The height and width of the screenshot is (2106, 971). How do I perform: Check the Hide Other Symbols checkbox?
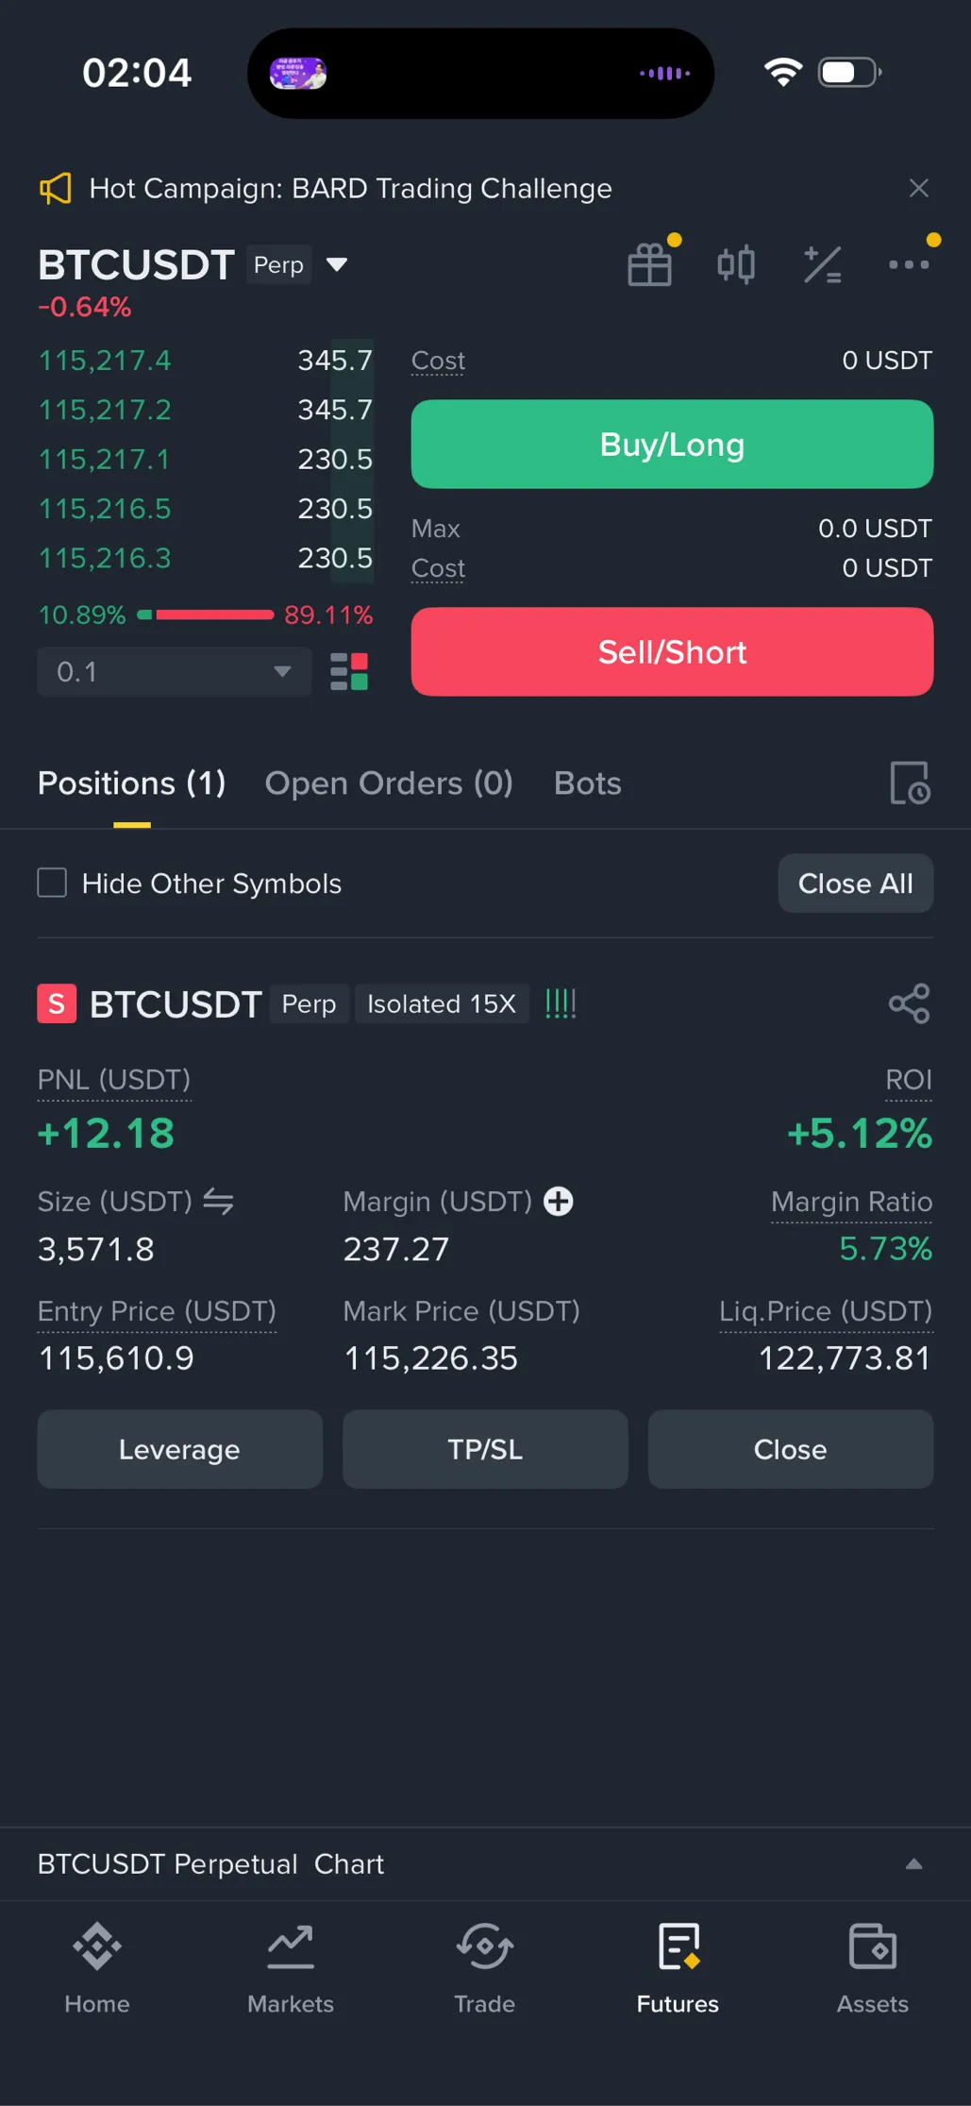[x=52, y=884]
